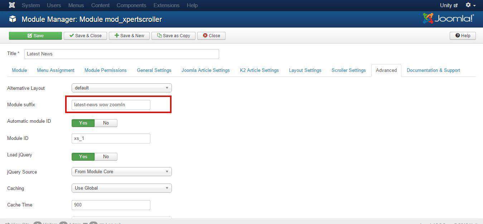The height and width of the screenshot is (224, 483).
Task: Click the Joomla logo icon in top menu
Action: (x=12, y=5)
